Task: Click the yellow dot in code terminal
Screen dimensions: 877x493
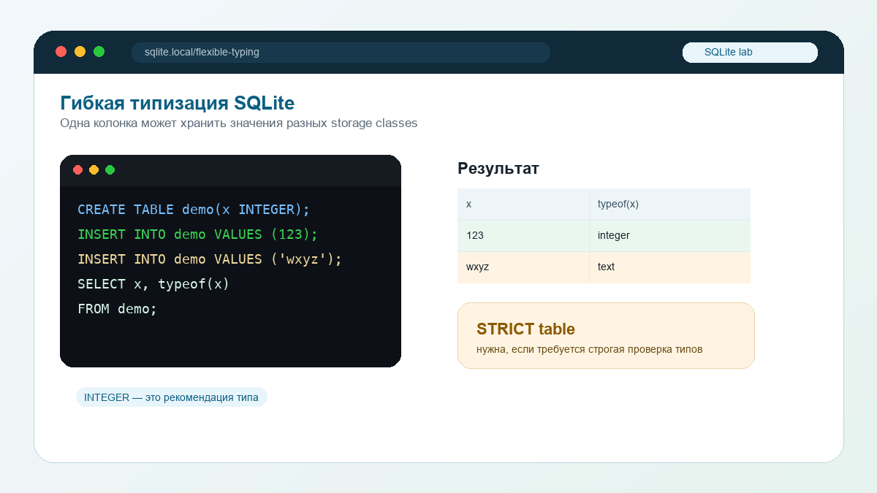Action: click(94, 170)
